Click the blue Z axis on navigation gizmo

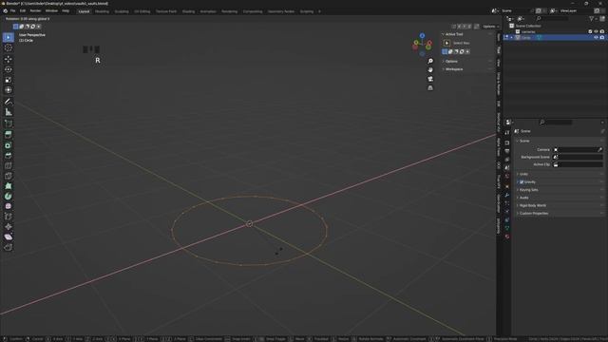coord(422,36)
